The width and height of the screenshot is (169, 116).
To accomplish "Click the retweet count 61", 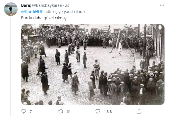I will [68, 111].
